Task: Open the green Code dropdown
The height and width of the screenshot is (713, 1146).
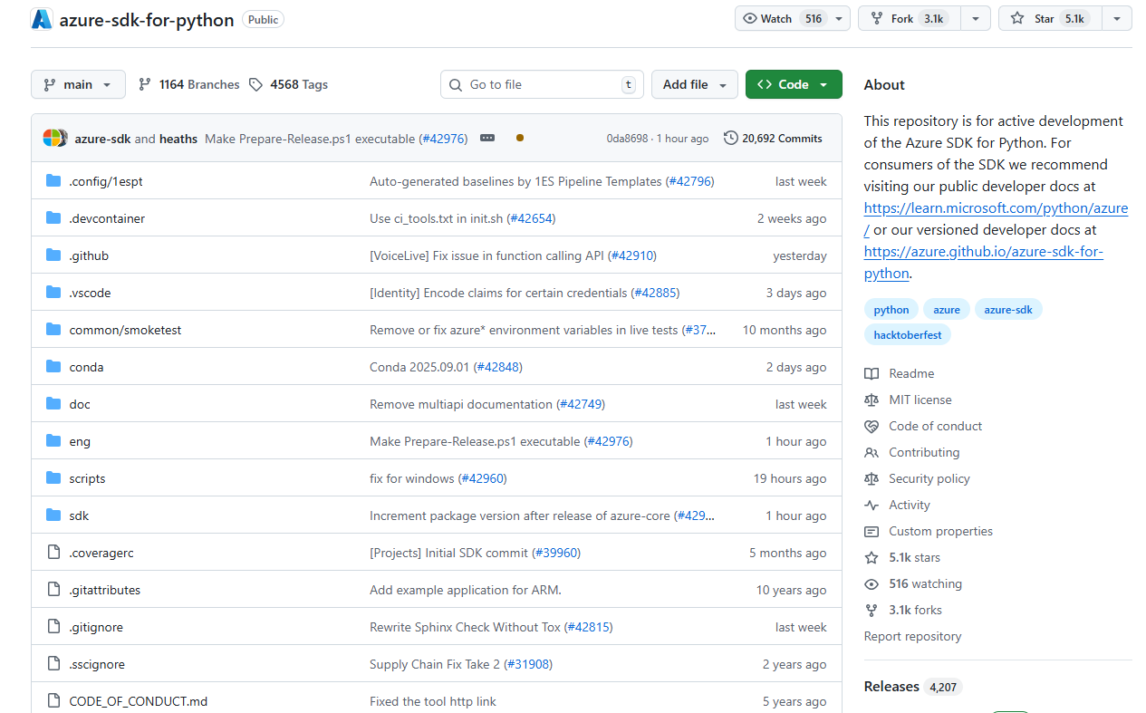Action: click(x=793, y=83)
